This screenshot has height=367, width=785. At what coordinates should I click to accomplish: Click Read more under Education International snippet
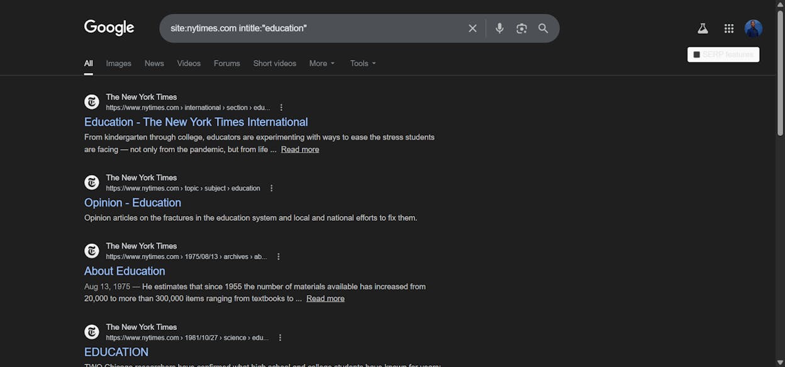[x=300, y=150]
